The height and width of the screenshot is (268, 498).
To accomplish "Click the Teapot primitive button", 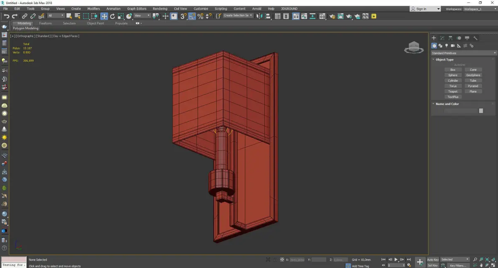I will click(x=453, y=92).
